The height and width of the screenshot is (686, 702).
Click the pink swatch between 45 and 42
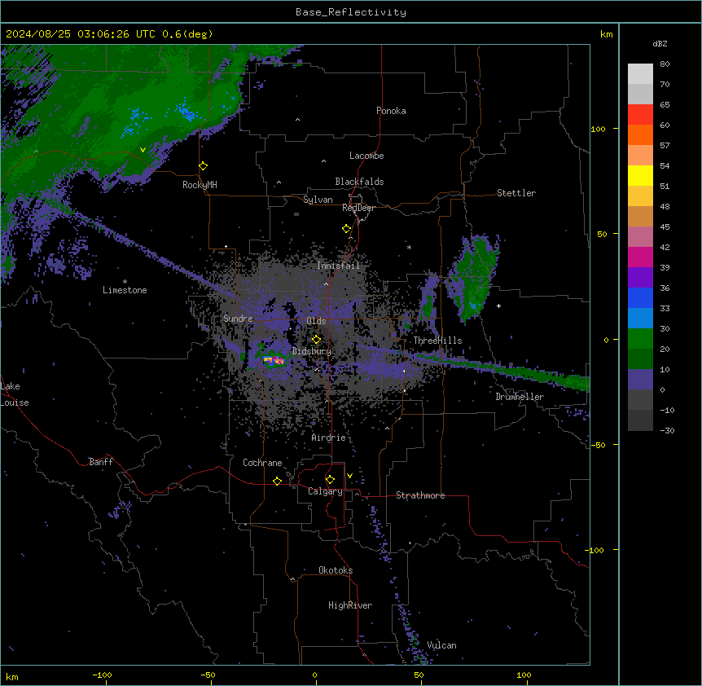tap(640, 237)
